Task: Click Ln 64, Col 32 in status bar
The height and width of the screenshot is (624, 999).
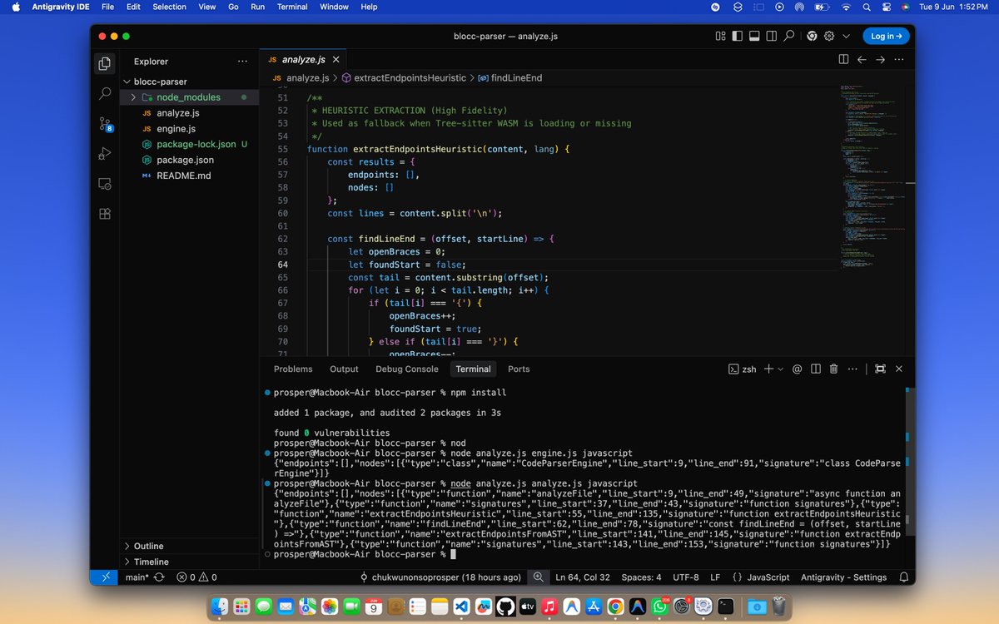Action: click(582, 577)
